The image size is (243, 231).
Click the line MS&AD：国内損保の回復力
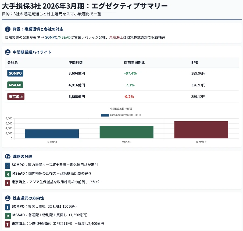click(x=52, y=173)
